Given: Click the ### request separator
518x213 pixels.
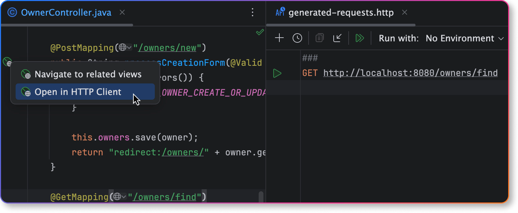Looking at the screenshot, I should click(x=310, y=58).
